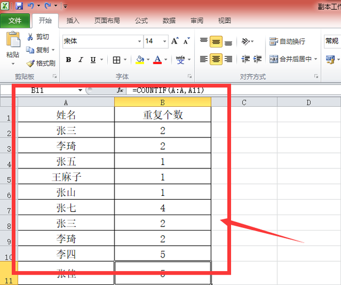Click the Cut (剪切) scissors icon
This screenshot has width=341, height=285.
pos(30,36)
